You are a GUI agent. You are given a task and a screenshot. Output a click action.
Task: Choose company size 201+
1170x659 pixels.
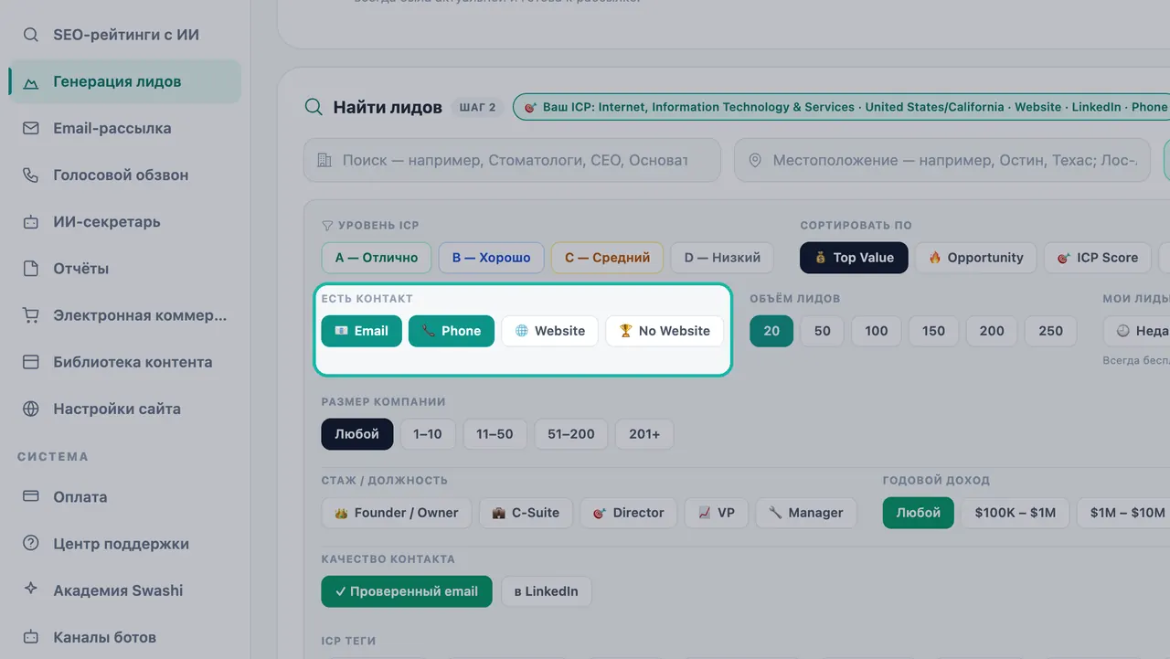pos(644,434)
